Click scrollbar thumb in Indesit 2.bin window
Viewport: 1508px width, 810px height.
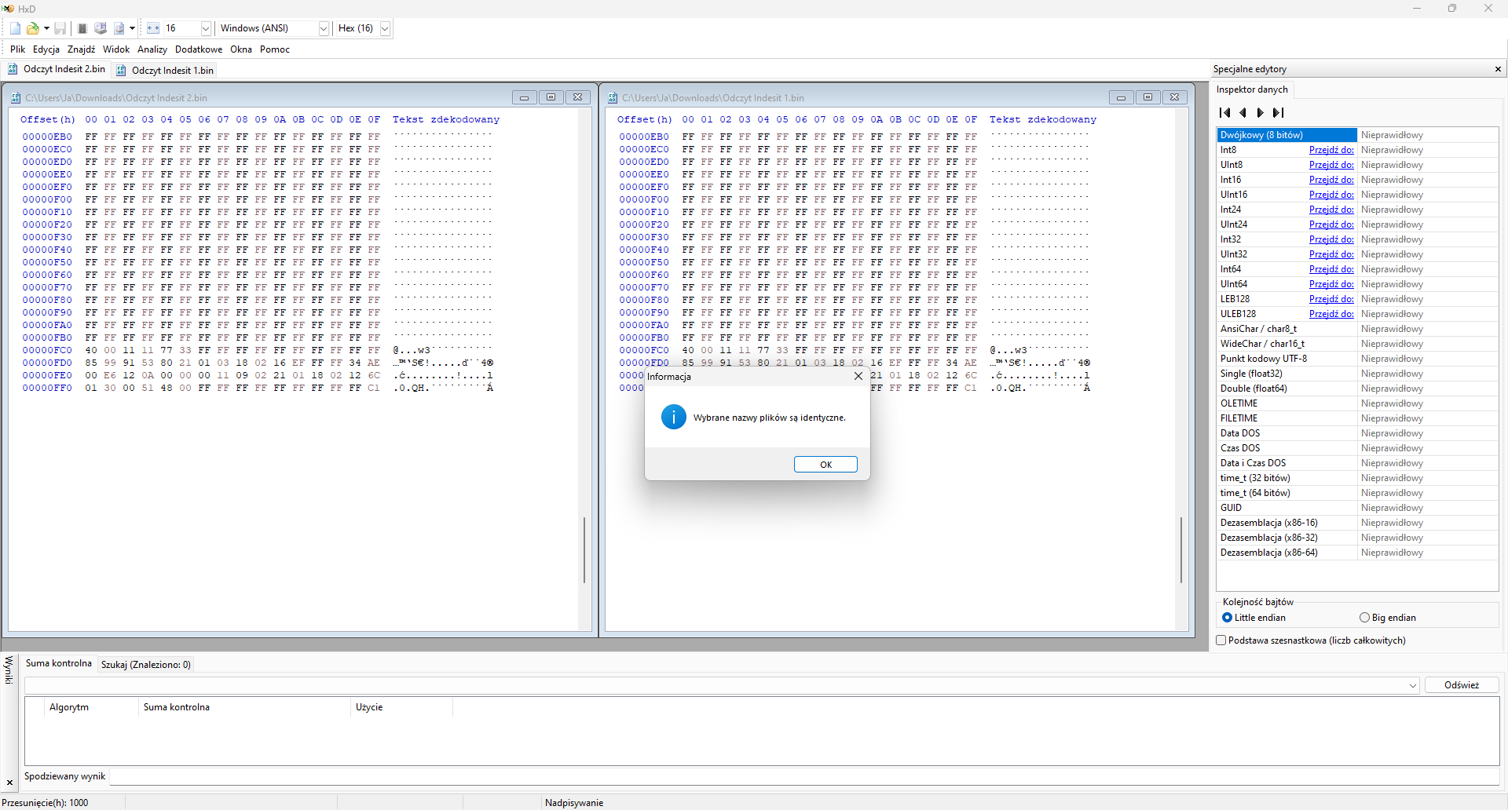click(584, 549)
